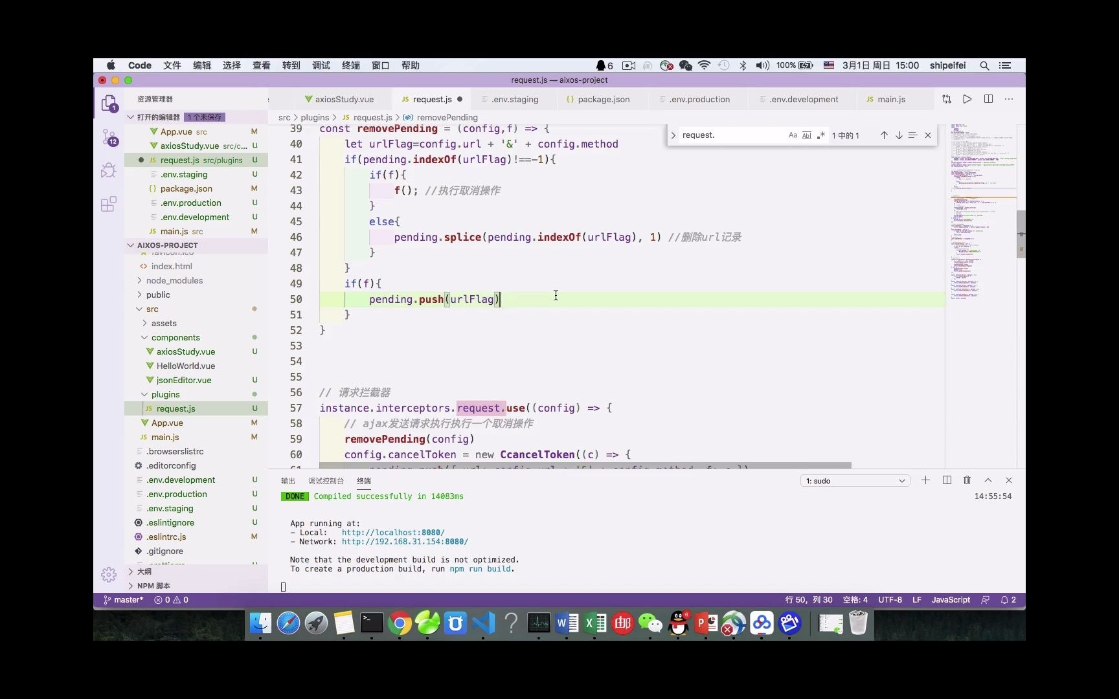Open the Extensions view in activity bar

pyautogui.click(x=109, y=204)
